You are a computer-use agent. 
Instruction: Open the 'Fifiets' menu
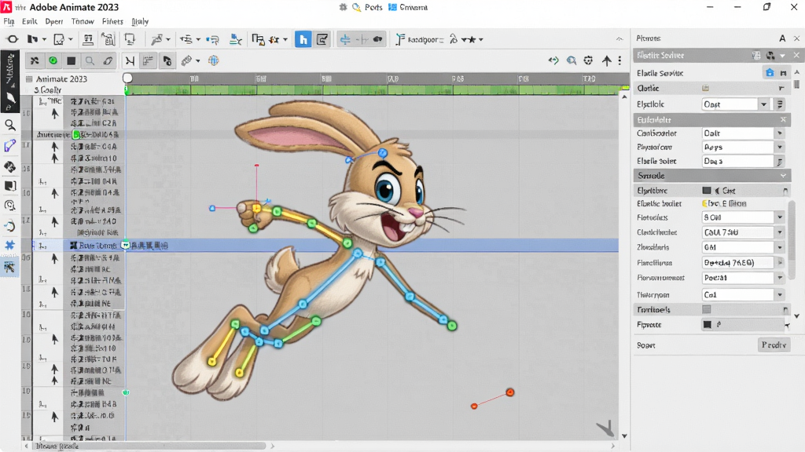tap(112, 21)
